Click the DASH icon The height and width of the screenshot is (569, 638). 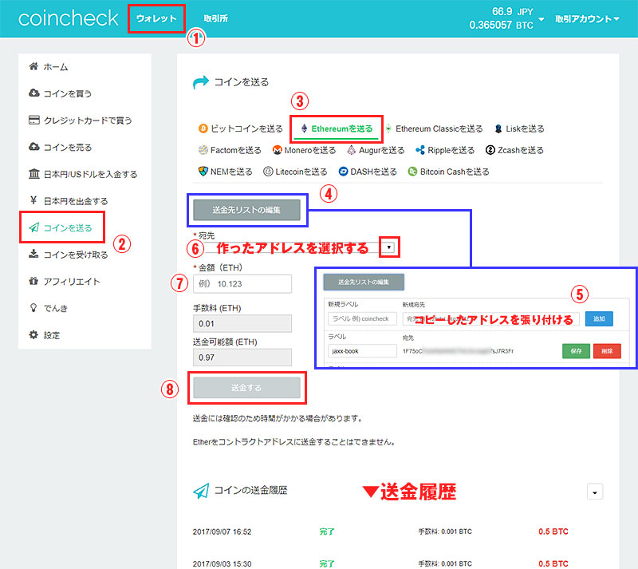[343, 172]
